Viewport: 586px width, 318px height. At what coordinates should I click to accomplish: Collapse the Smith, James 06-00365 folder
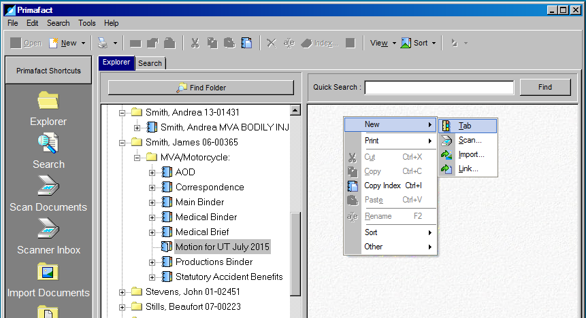pyautogui.click(x=123, y=143)
